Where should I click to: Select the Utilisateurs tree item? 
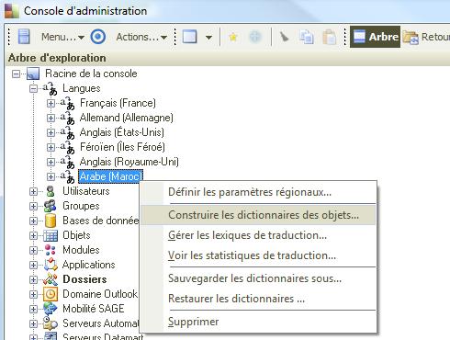click(x=86, y=191)
